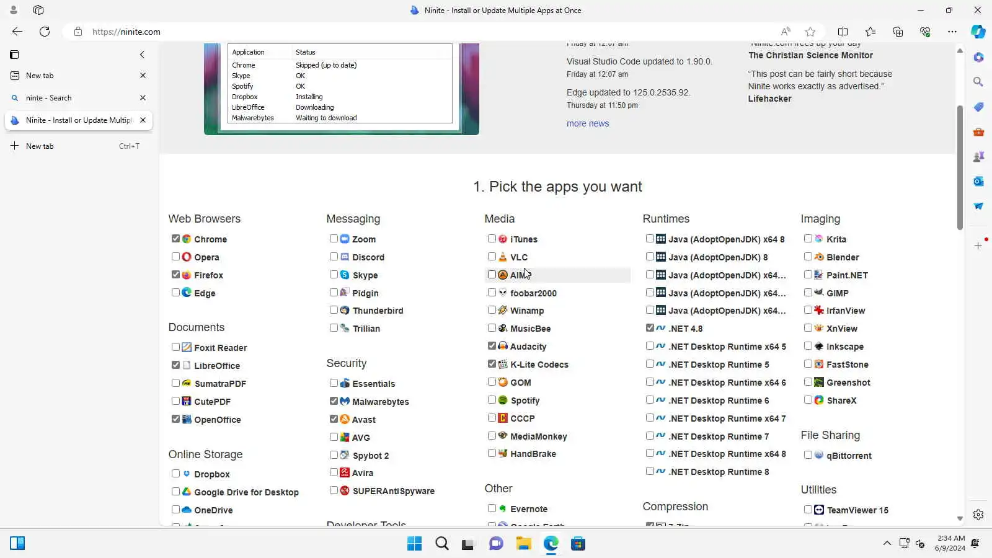Click the Discord app icon

345,257
